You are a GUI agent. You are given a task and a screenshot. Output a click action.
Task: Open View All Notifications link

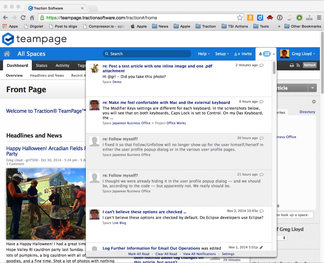(x=199, y=254)
